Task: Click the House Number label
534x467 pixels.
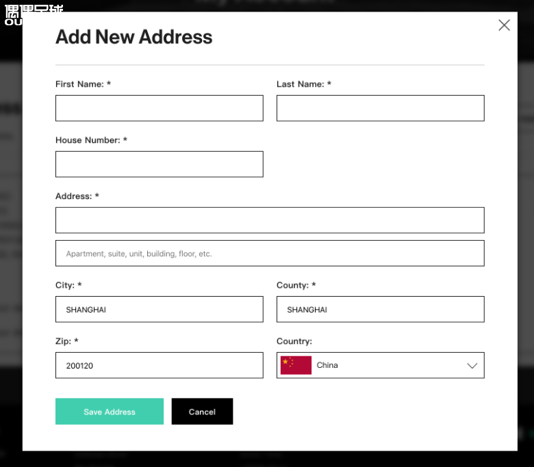Action: pyautogui.click(x=90, y=140)
